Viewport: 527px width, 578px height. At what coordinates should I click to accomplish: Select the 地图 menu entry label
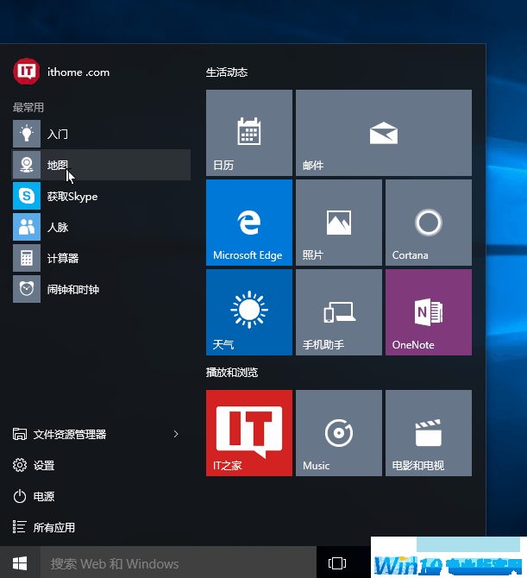[58, 165]
